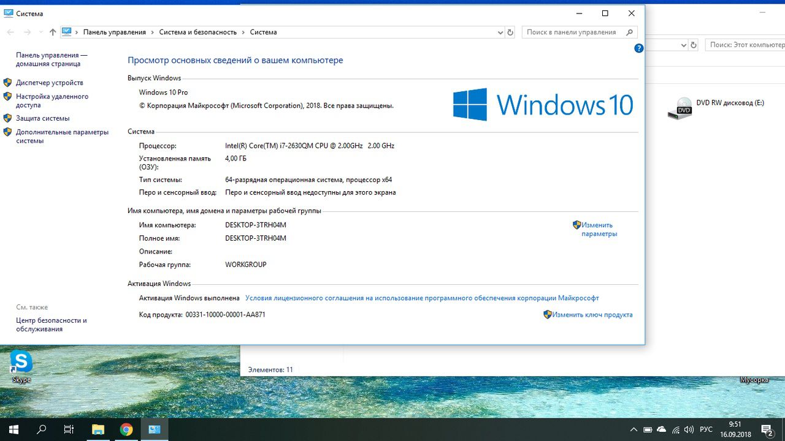The height and width of the screenshot is (441, 785).
Task: Expand the chevron after Панель управления breadcrumb
Action: 153,32
